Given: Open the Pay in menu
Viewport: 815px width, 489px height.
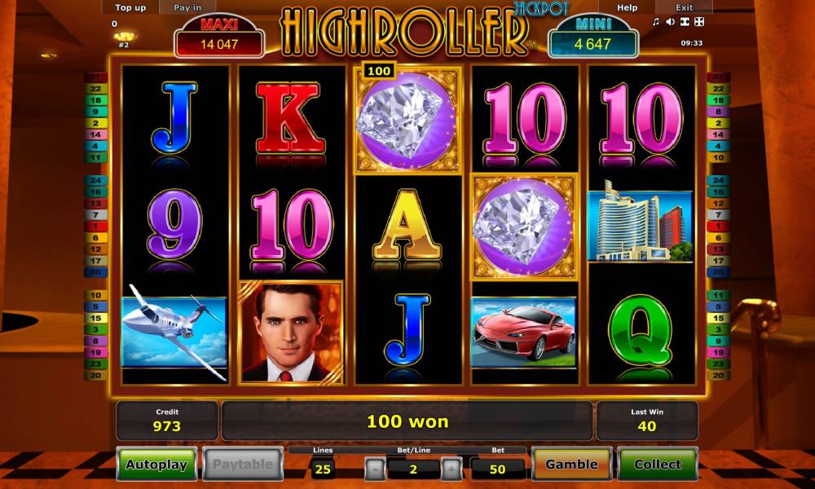Looking at the screenshot, I should pos(187,7).
